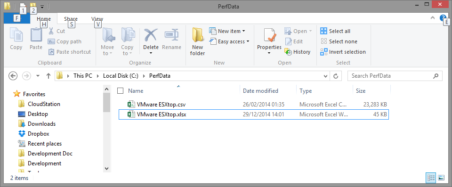Viewport: 452px width, 187px height.
Task: Select Desktop in Favorites
Action: point(32,114)
